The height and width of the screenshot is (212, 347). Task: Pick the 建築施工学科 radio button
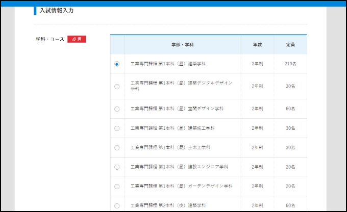(117, 128)
